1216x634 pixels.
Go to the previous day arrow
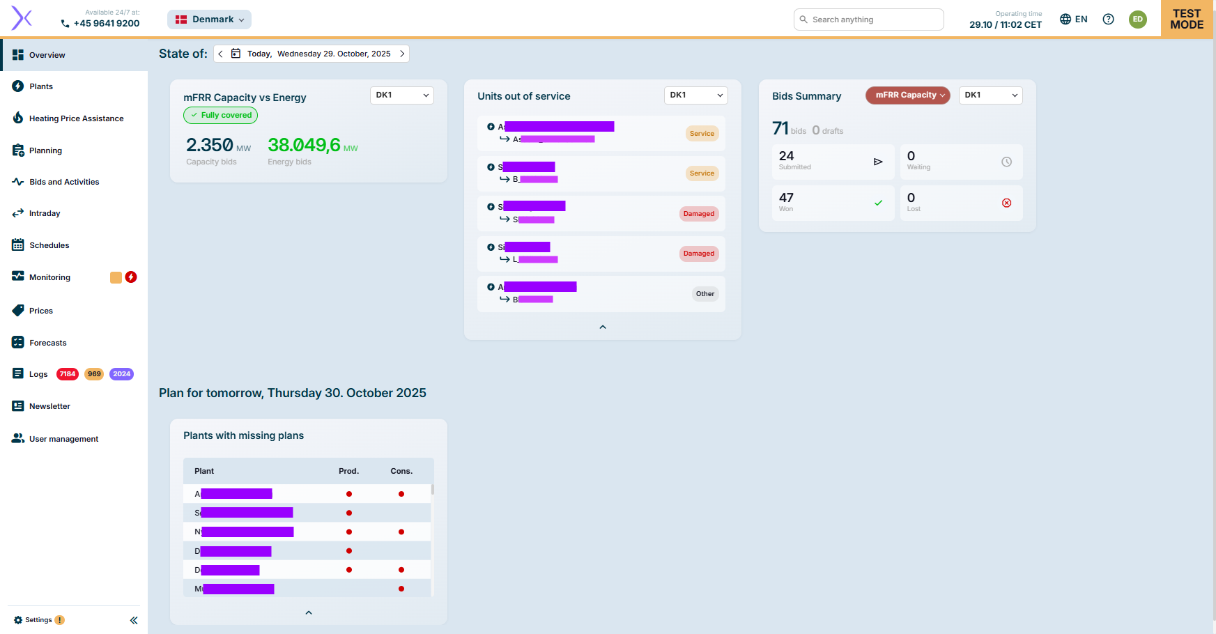pos(220,54)
